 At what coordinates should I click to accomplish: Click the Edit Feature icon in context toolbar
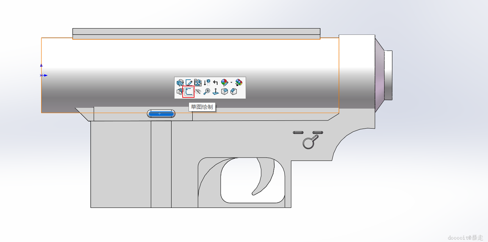click(x=180, y=83)
